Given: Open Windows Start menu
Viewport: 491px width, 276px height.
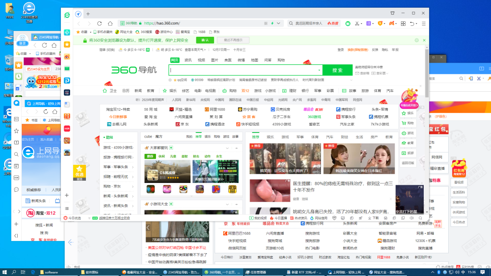Looking at the screenshot, I should pos(5,272).
